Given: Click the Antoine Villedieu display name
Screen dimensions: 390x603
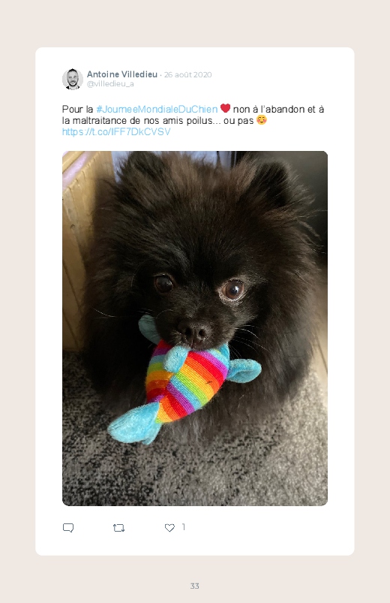Looking at the screenshot, I should click(x=122, y=74).
